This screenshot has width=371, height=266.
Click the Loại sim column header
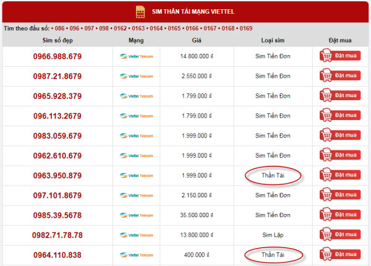tap(273, 40)
